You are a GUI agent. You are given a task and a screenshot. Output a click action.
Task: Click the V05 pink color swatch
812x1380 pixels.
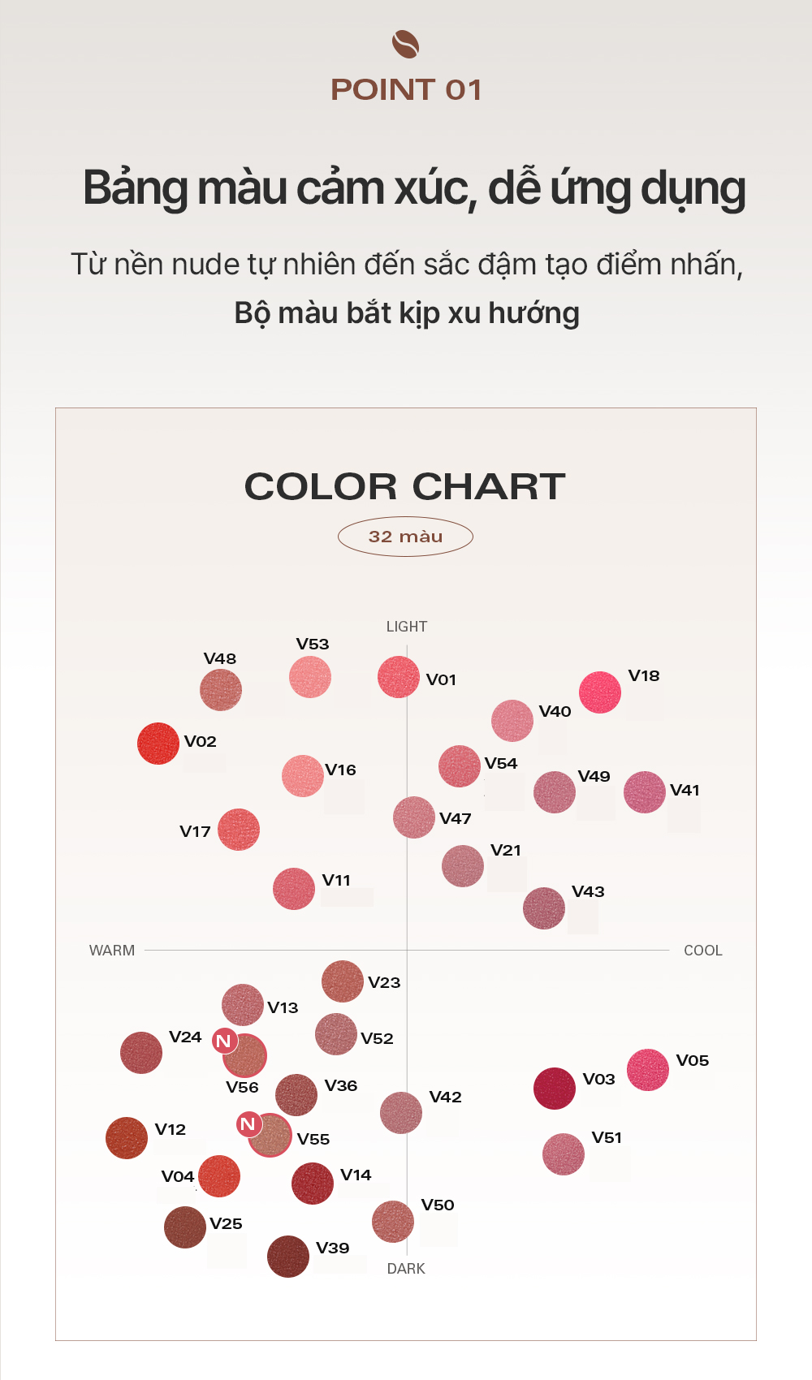pos(648,1070)
